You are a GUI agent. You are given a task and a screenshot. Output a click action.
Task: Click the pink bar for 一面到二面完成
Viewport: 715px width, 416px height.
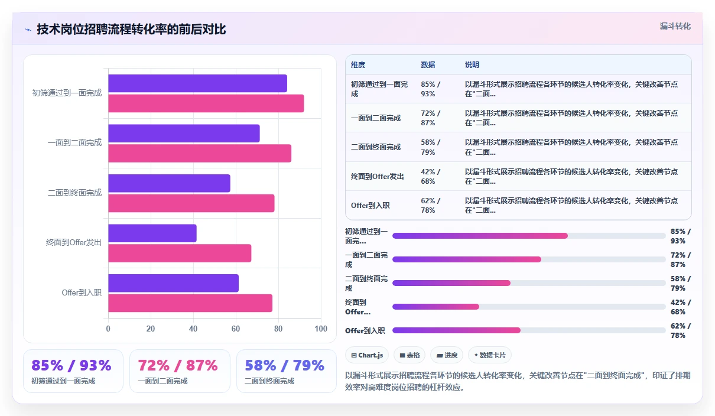click(x=200, y=154)
